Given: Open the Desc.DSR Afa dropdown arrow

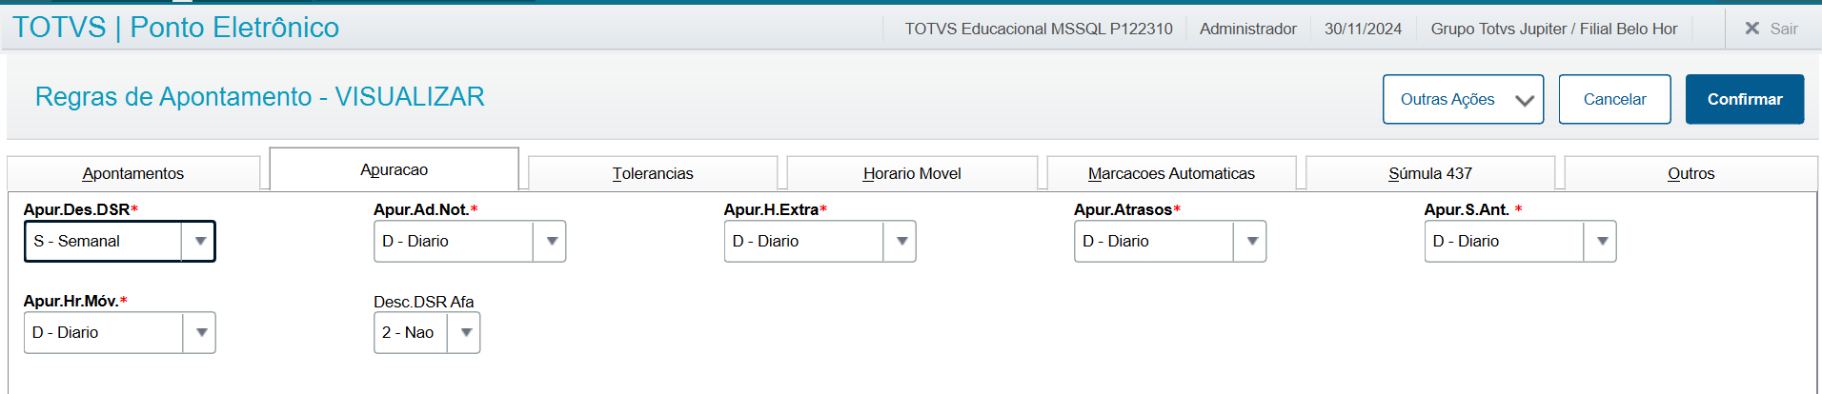Looking at the screenshot, I should tap(465, 333).
